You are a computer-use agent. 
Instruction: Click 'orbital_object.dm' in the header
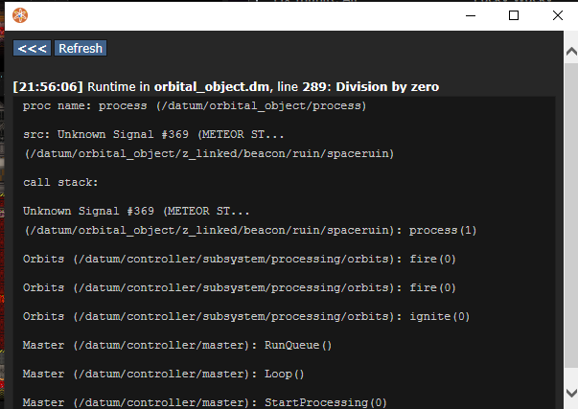coord(212,87)
